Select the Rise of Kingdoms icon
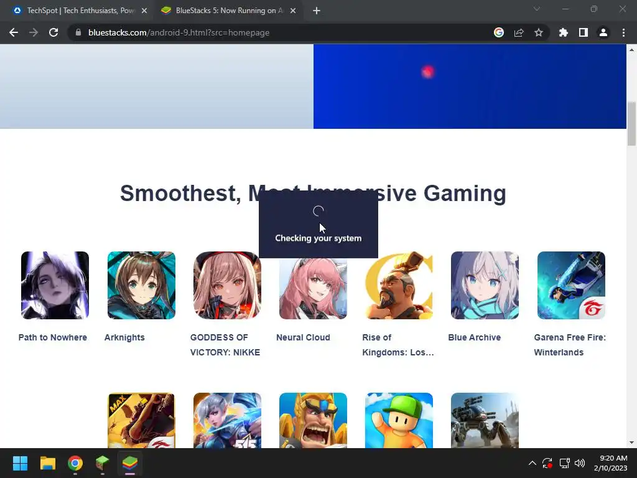637x478 pixels. tap(399, 285)
